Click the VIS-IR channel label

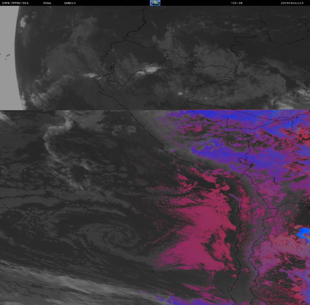coord(235,3)
